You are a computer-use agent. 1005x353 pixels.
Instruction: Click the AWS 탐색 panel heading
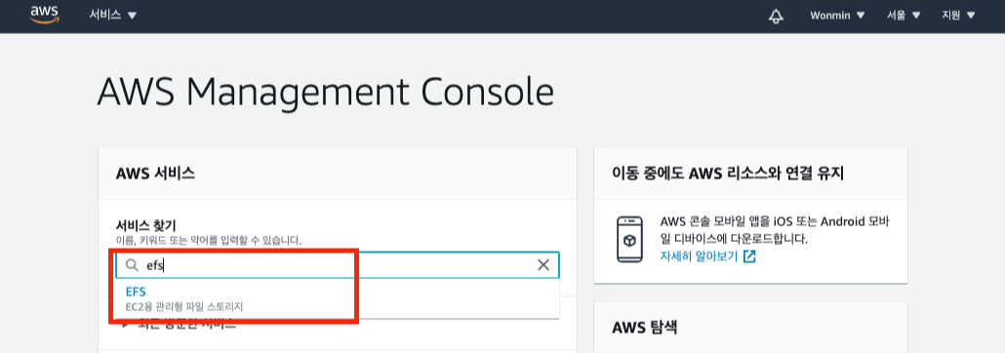tap(644, 328)
